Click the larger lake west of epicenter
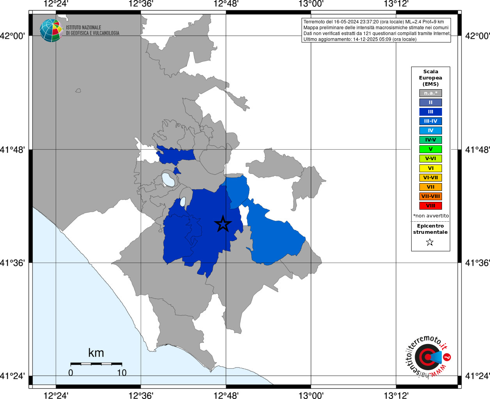 (169, 180)
